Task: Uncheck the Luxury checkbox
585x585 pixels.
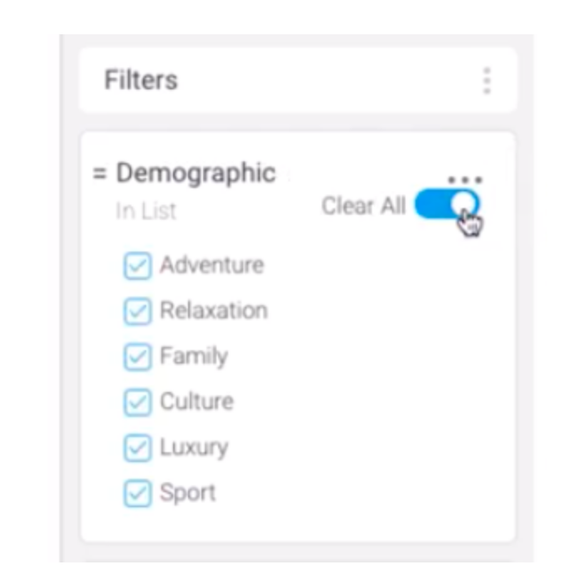Action: [x=137, y=449]
